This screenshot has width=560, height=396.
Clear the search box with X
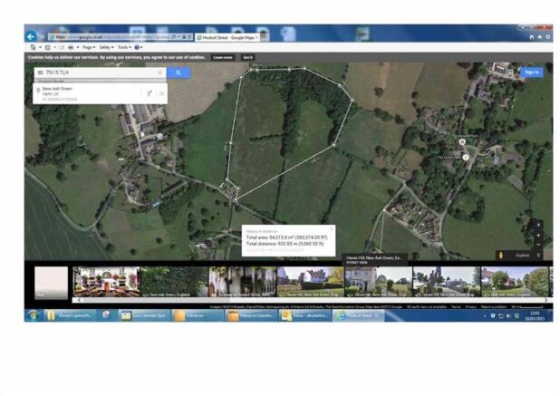coord(160,72)
